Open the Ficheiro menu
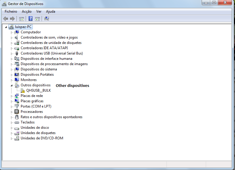 [11, 11]
